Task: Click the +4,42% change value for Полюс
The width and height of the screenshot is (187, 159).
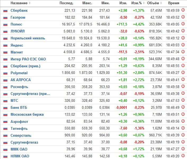Action: pyautogui.click(x=139, y=24)
